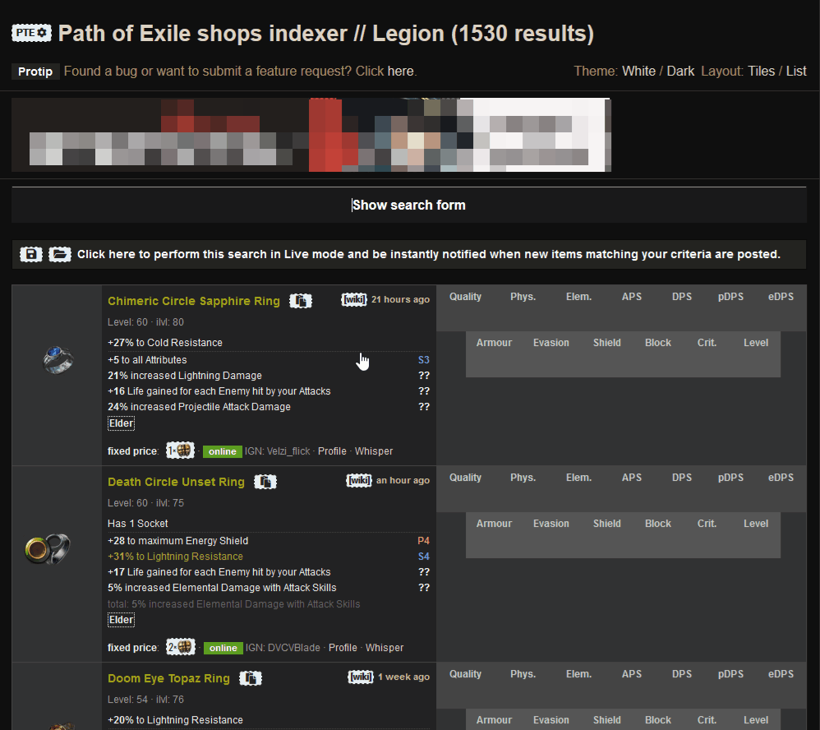Copy Death Circle Unset Ring item data

coord(265,482)
